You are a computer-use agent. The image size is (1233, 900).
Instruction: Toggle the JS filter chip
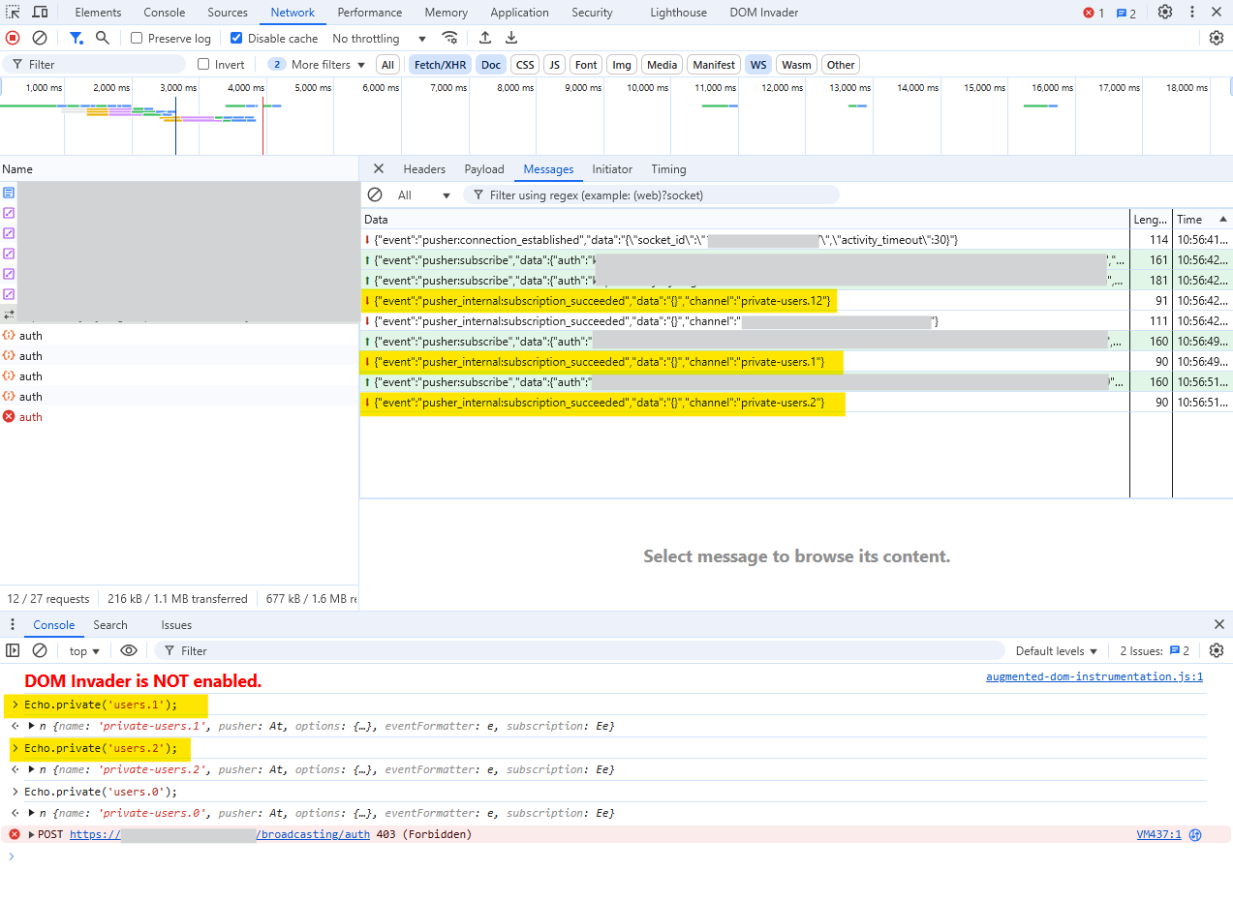[x=554, y=65]
